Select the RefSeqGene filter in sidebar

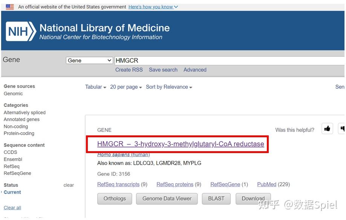(17, 173)
